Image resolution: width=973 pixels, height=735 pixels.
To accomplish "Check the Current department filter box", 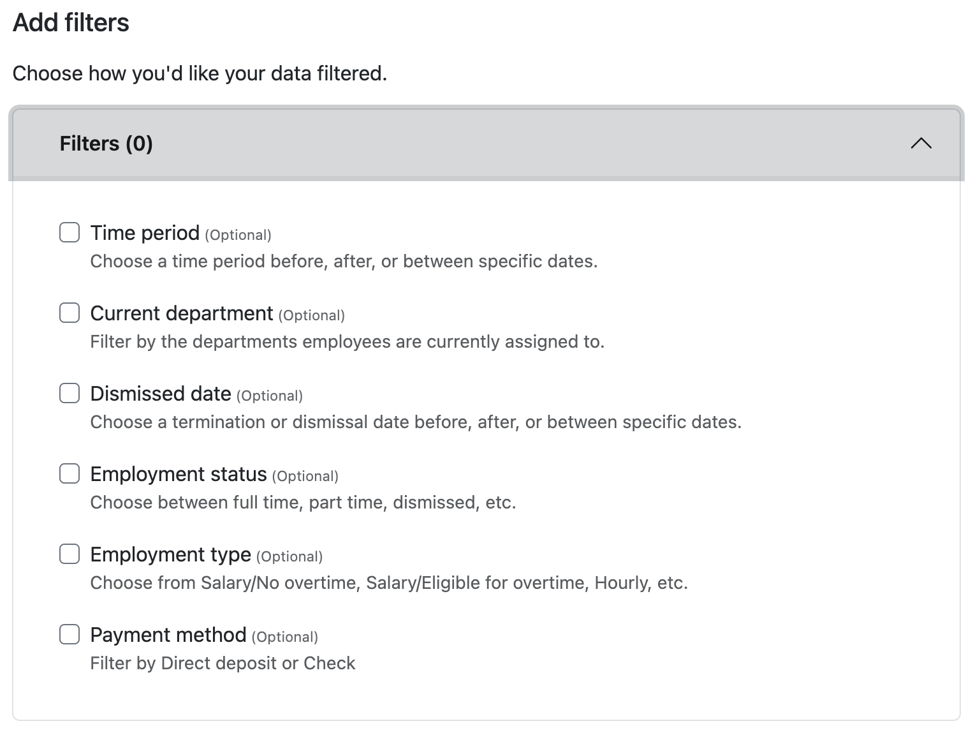I will pos(69,313).
